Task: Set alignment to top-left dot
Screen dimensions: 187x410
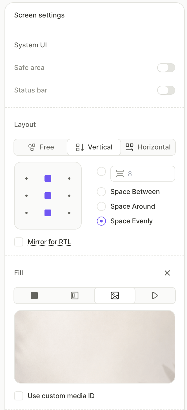Action: (26, 178)
